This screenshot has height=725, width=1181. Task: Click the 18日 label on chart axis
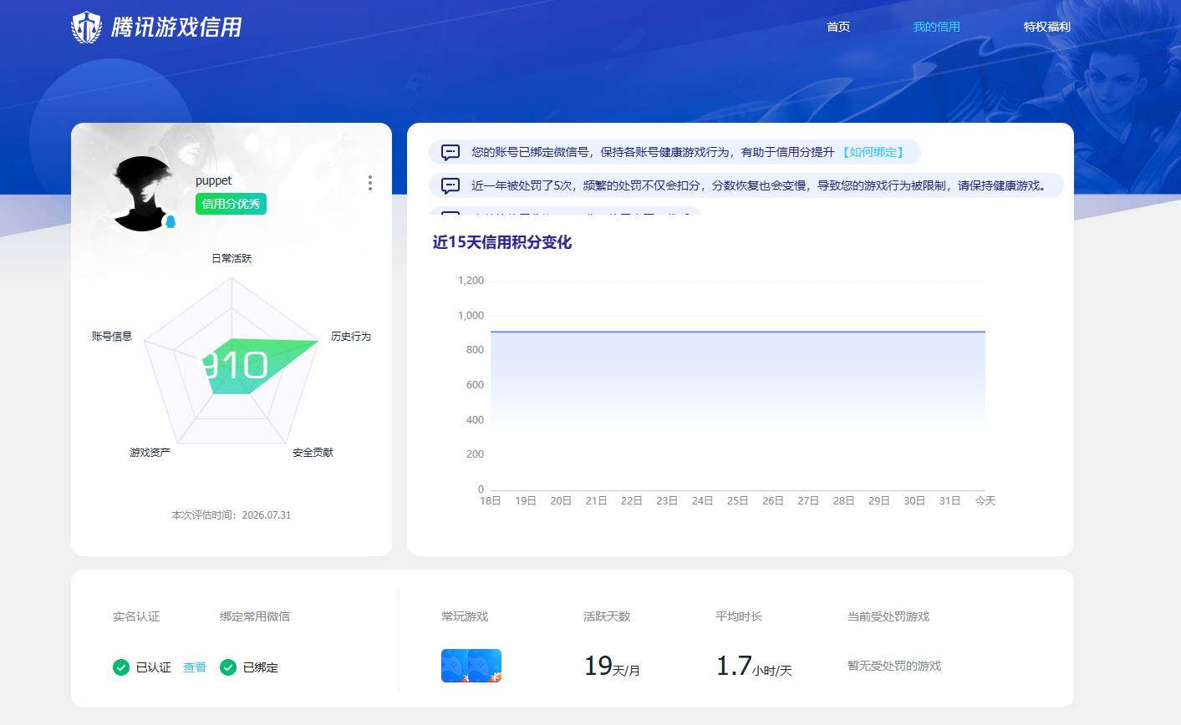pos(491,500)
